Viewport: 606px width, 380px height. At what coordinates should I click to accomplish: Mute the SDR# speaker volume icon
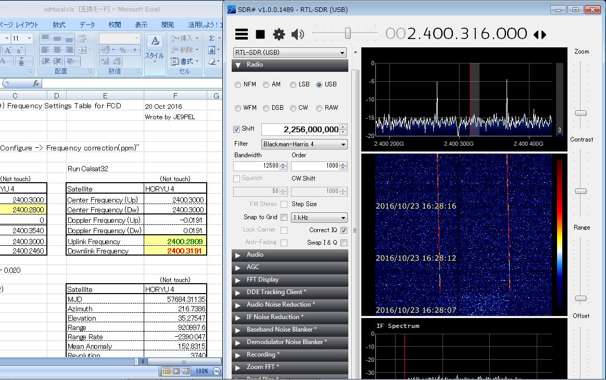(x=298, y=34)
